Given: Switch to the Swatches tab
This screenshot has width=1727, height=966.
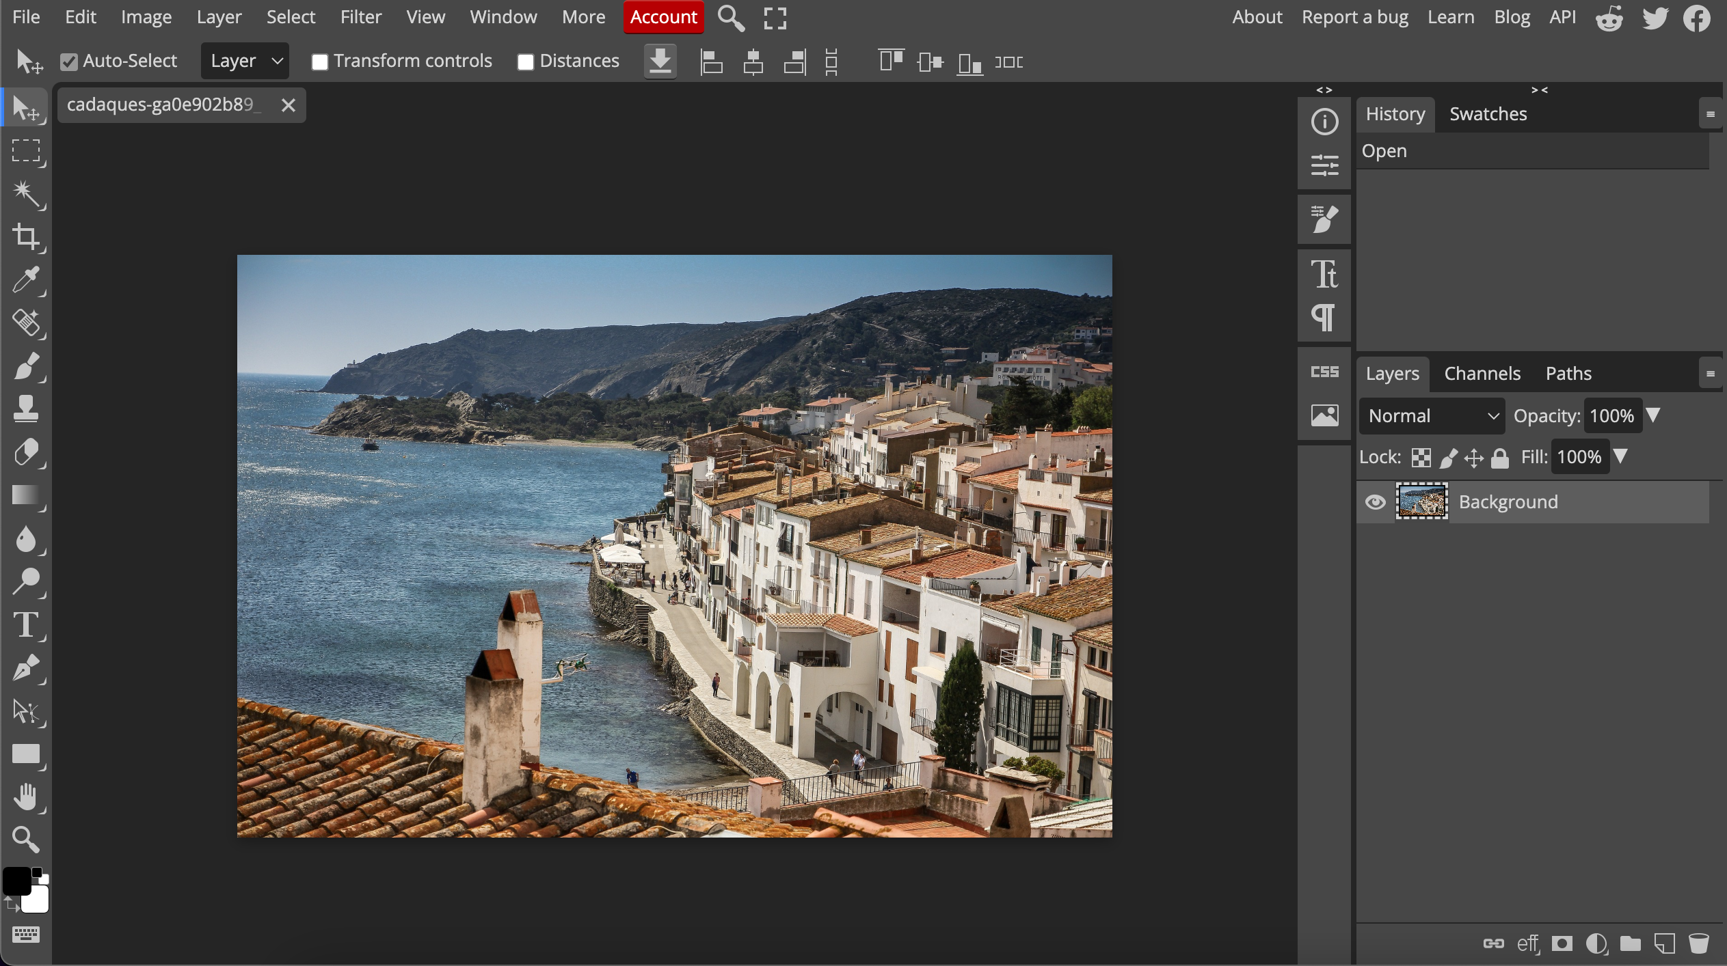Looking at the screenshot, I should [1488, 114].
